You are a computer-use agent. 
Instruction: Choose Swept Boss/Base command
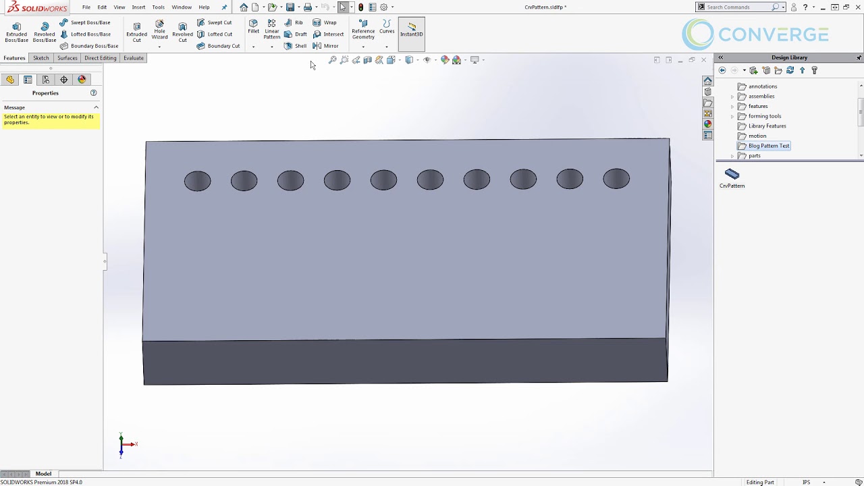click(84, 22)
